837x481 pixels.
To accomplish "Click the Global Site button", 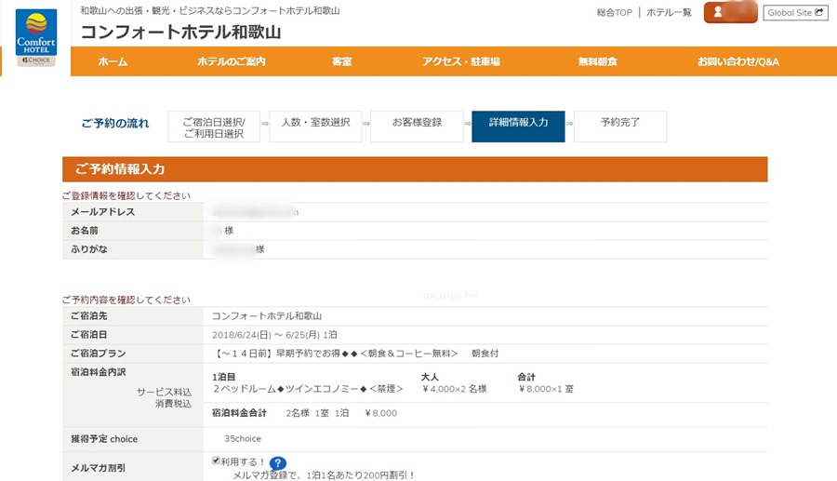I will [x=795, y=12].
